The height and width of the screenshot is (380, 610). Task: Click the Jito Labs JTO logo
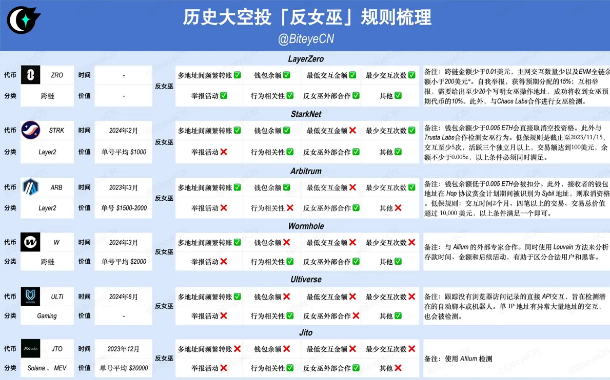point(31,349)
